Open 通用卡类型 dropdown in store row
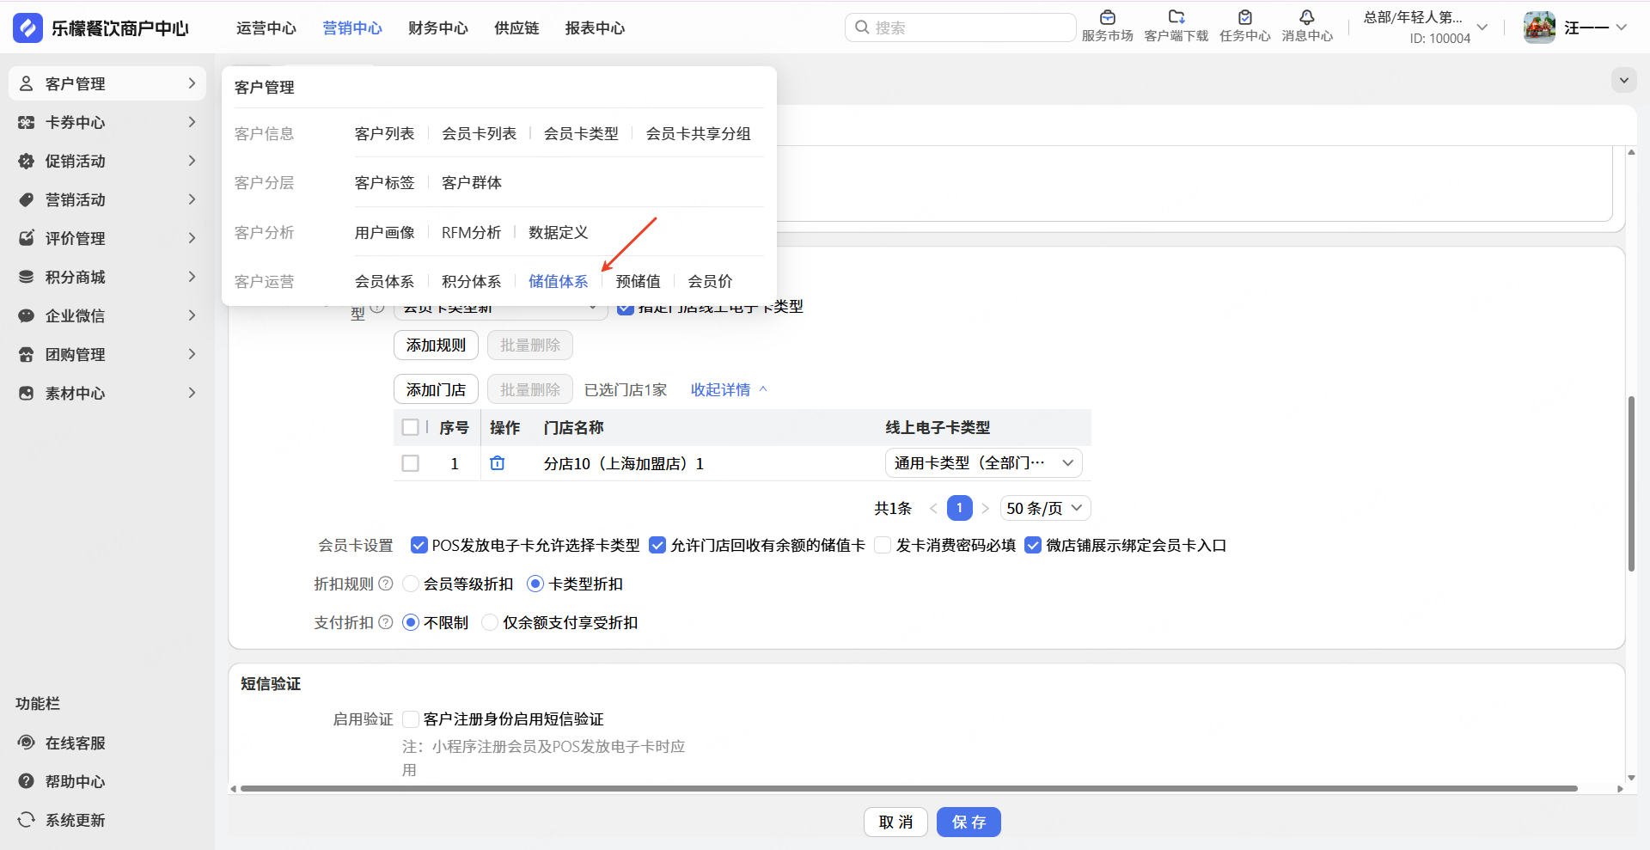Image resolution: width=1650 pixels, height=850 pixels. tap(983, 463)
